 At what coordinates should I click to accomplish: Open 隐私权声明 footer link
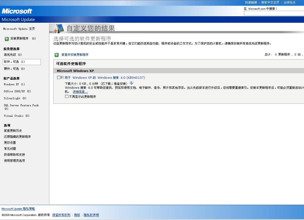[x=91, y=215]
